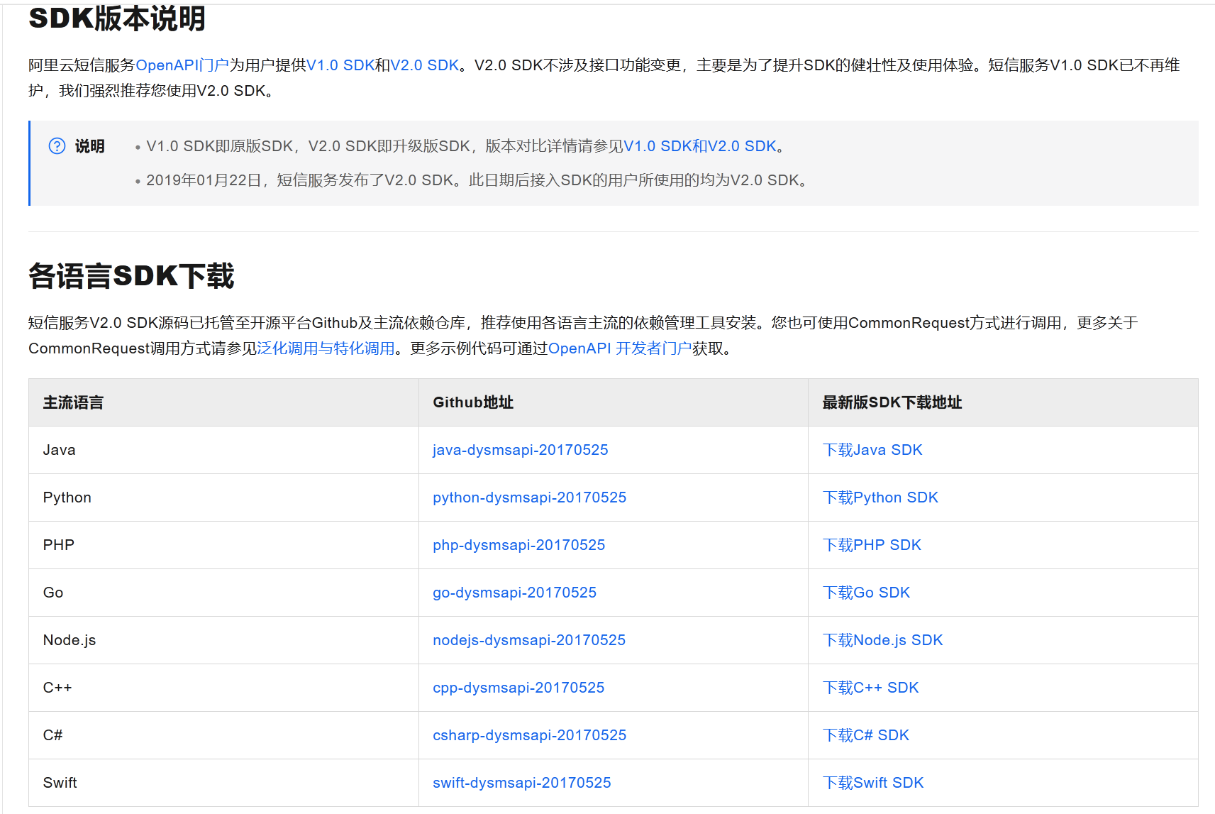Viewport: 1215px width, 814px height.
Task: Click 下载PHP SDK download link
Action: point(872,545)
